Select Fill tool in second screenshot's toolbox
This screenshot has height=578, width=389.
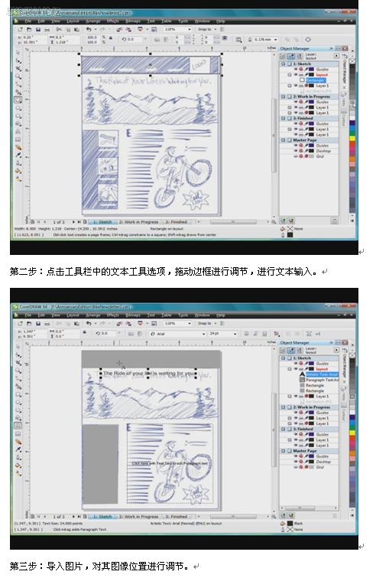(18, 465)
